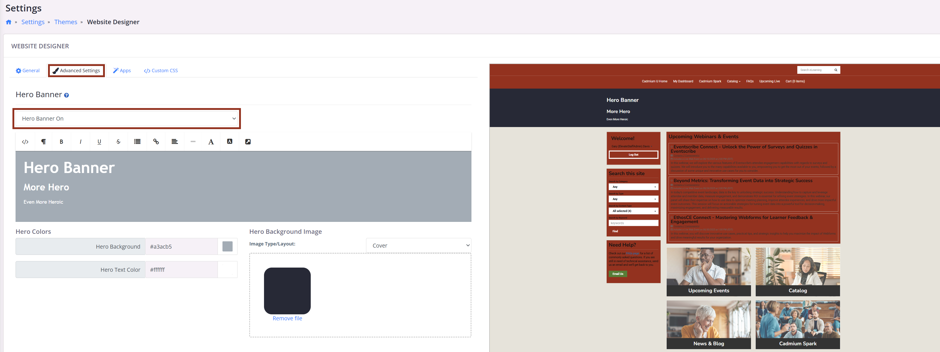Click the Hero Banner help icon
Viewport: 940px width, 352px height.
pos(66,95)
